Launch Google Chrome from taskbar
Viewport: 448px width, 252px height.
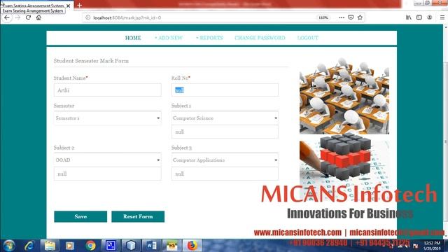[90, 246]
